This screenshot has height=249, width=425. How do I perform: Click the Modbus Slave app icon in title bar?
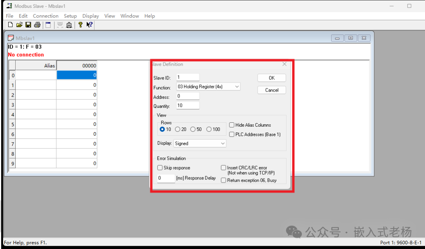click(x=9, y=6)
